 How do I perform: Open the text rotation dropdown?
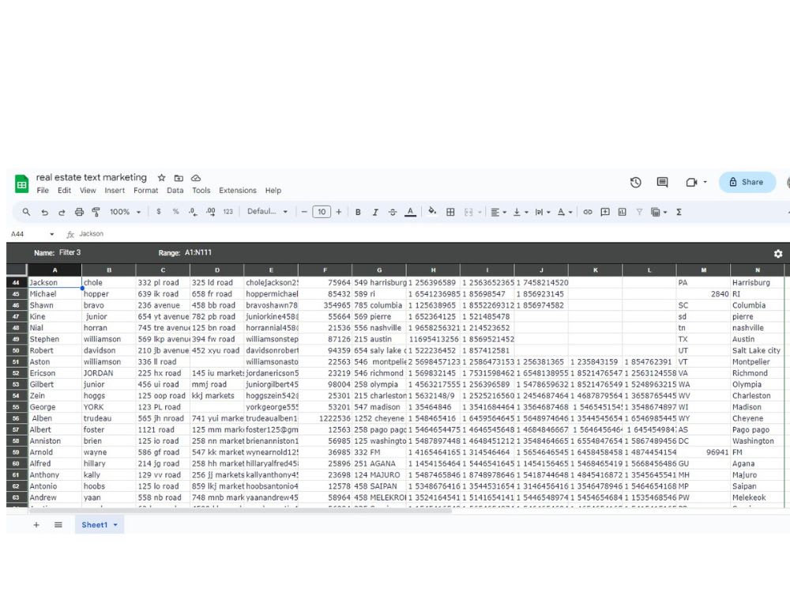565,212
